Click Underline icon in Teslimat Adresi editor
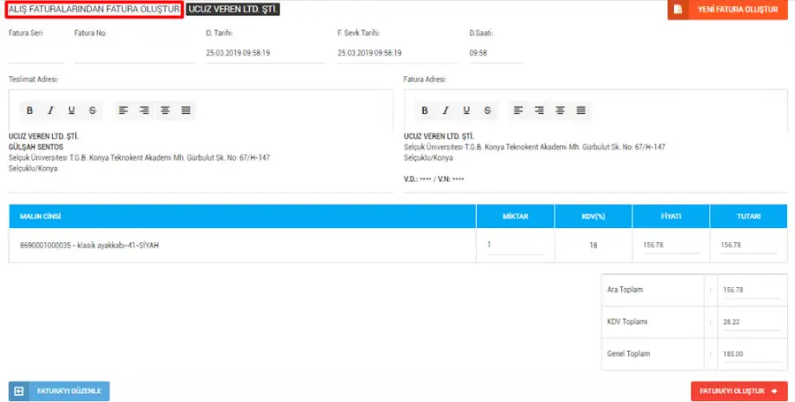The height and width of the screenshot is (402, 795). 72,110
